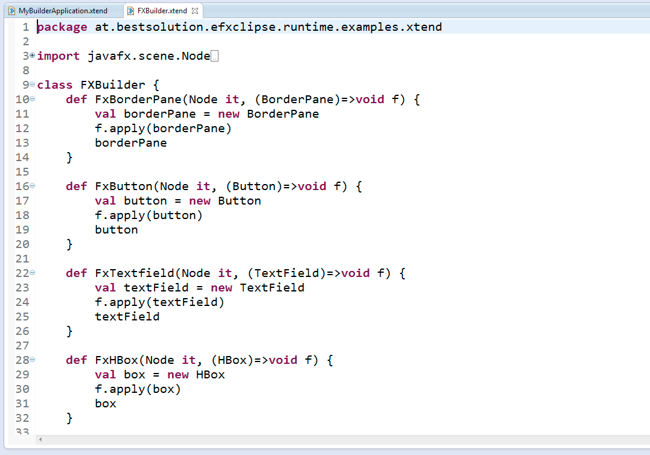Click the MyBuilderApplication.xtend file icon

(x=11, y=11)
